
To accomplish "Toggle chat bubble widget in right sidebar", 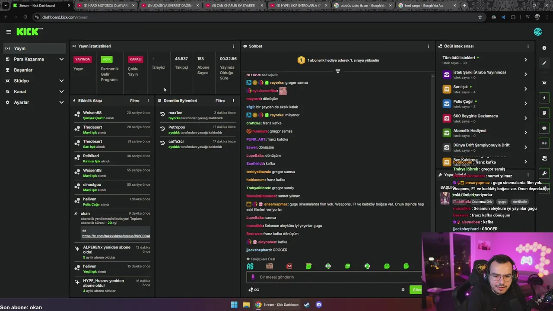I will (x=544, y=128).
